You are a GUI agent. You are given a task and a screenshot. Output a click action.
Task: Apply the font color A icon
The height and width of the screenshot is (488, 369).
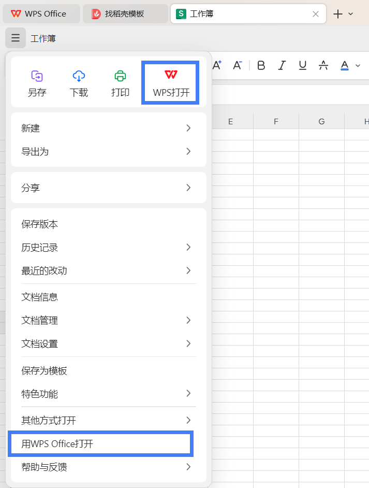coord(345,65)
